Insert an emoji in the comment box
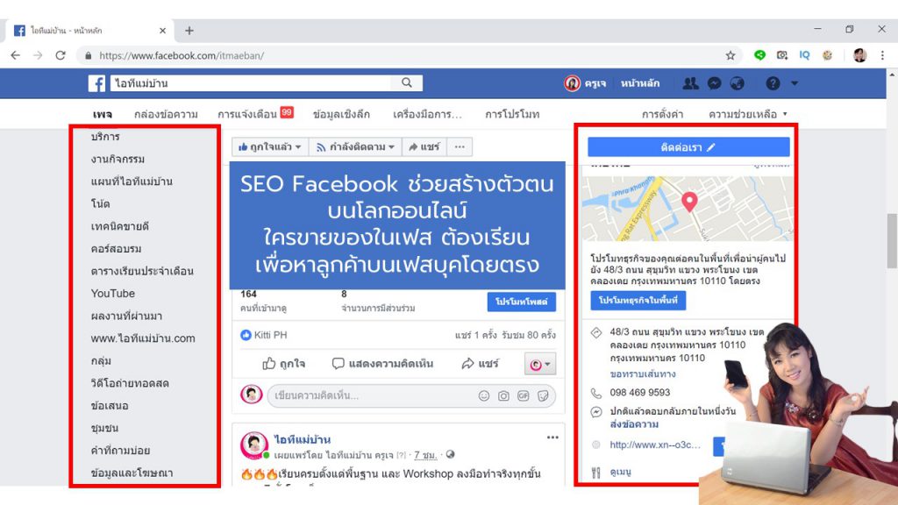The height and width of the screenshot is (505, 898). [484, 395]
